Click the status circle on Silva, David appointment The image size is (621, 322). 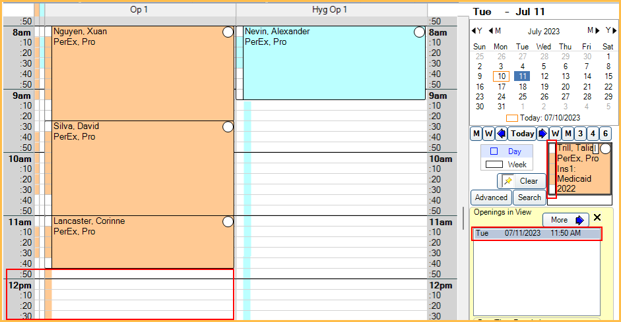point(228,127)
